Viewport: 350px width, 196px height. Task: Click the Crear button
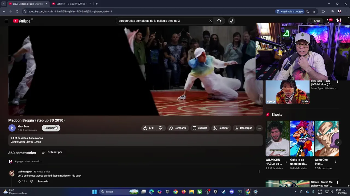[x=315, y=21]
